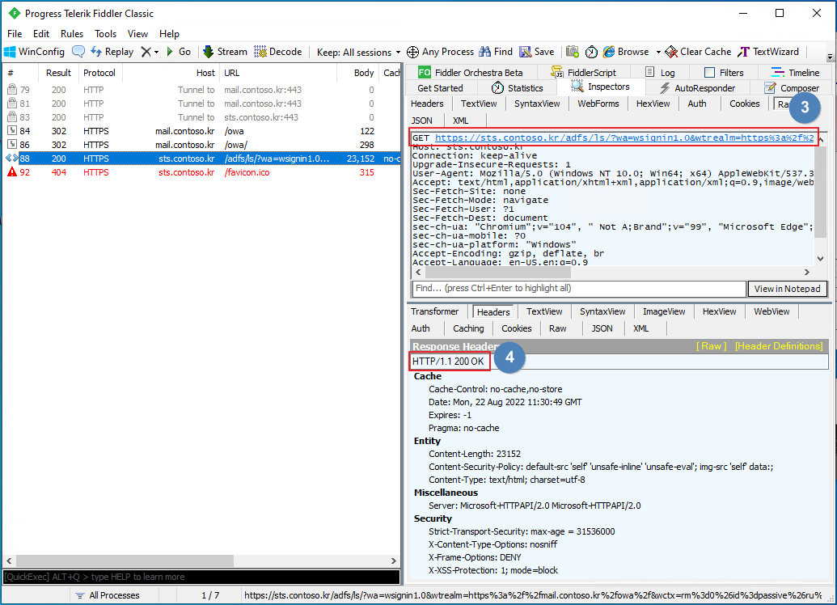Screen dimensions: 837x605
Task: Click the QuickExec command box
Action: point(201,577)
